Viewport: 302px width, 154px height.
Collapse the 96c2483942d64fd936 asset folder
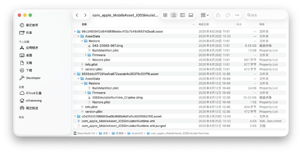tap(75, 31)
